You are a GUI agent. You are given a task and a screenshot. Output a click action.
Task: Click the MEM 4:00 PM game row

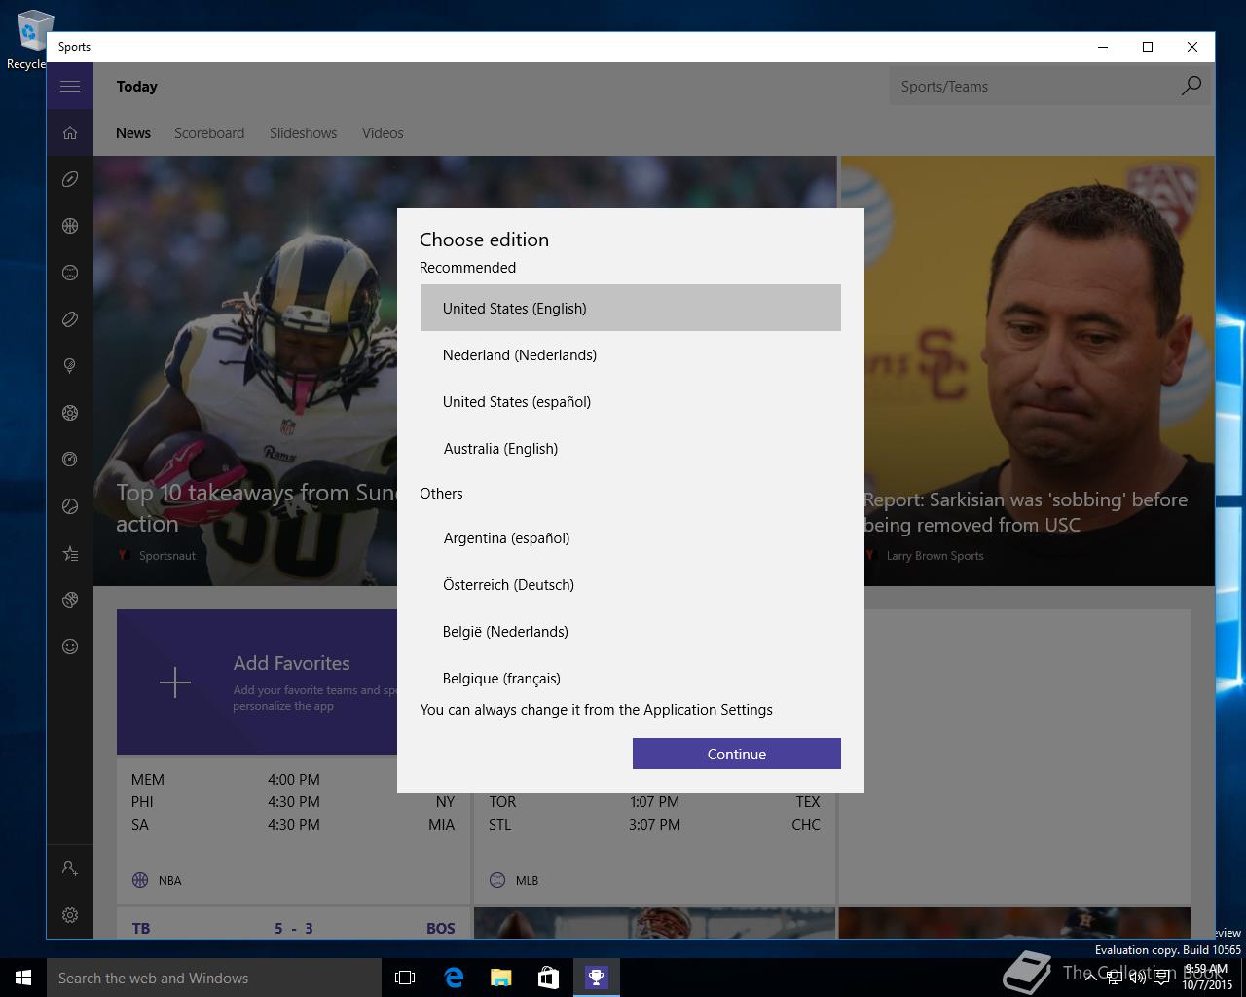coord(293,779)
